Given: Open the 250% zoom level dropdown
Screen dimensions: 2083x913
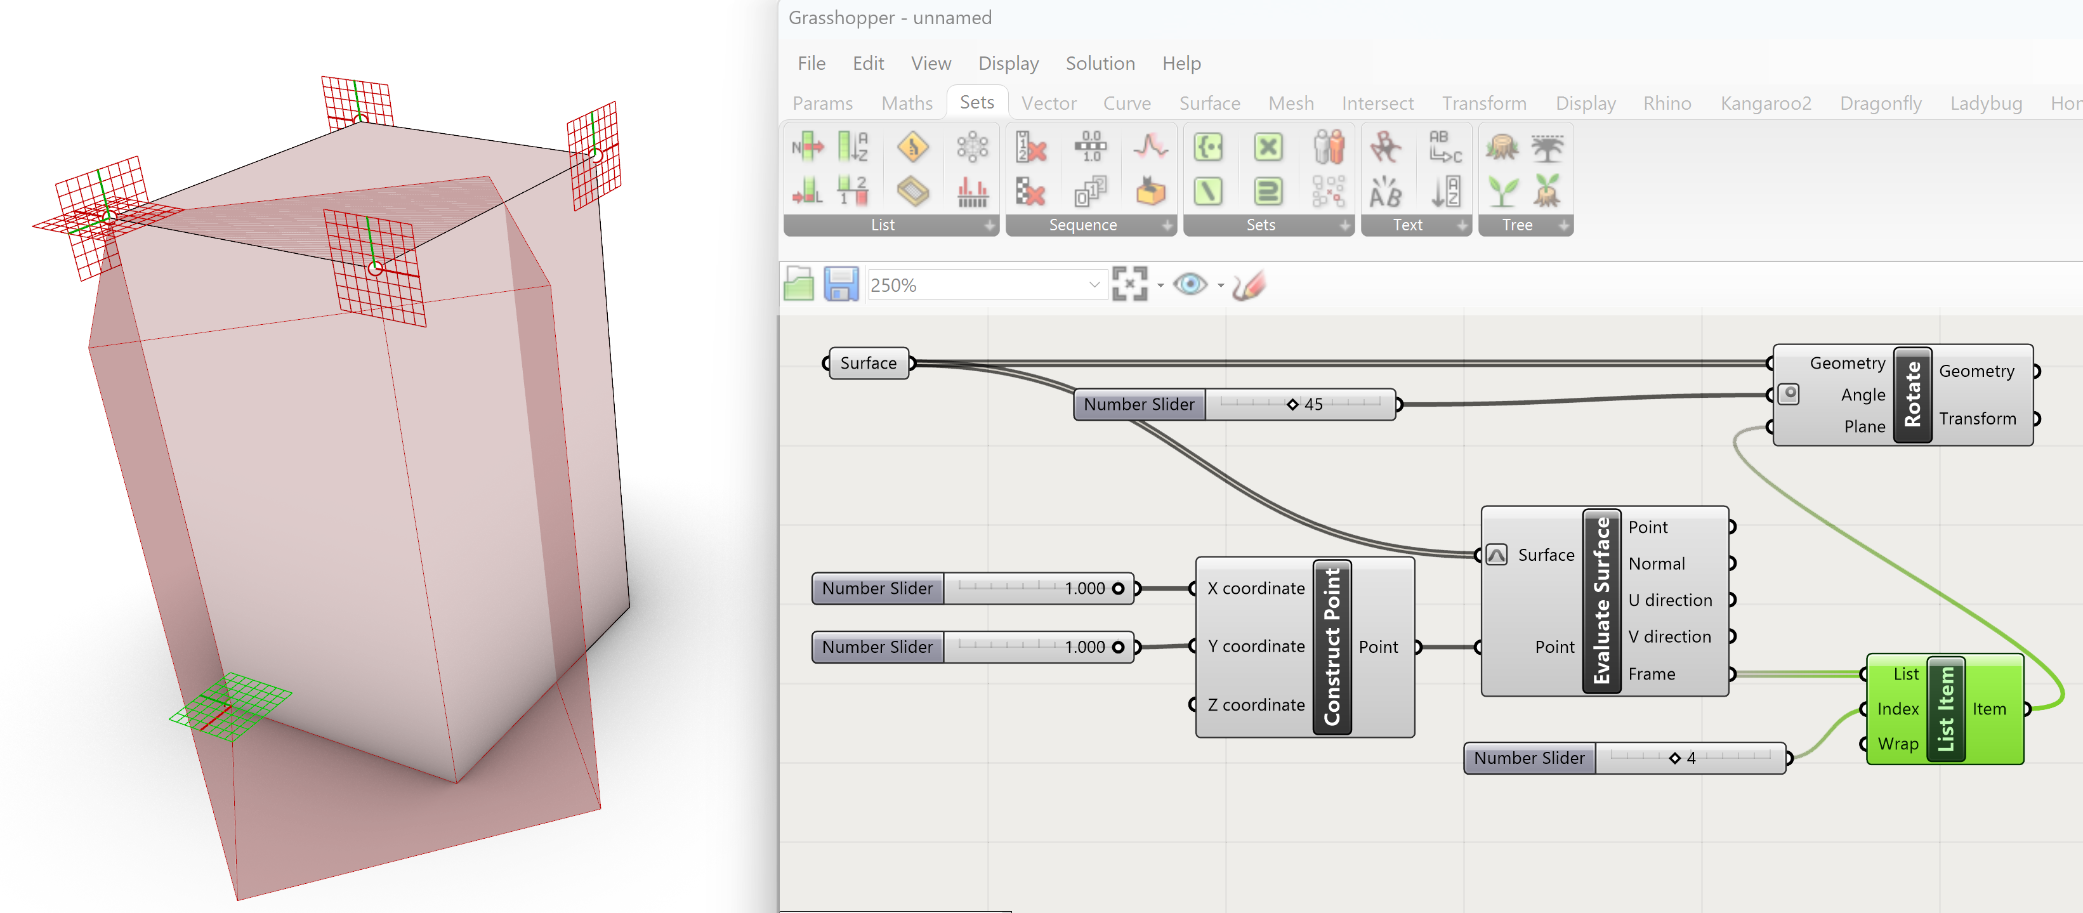Looking at the screenshot, I should tap(1093, 285).
